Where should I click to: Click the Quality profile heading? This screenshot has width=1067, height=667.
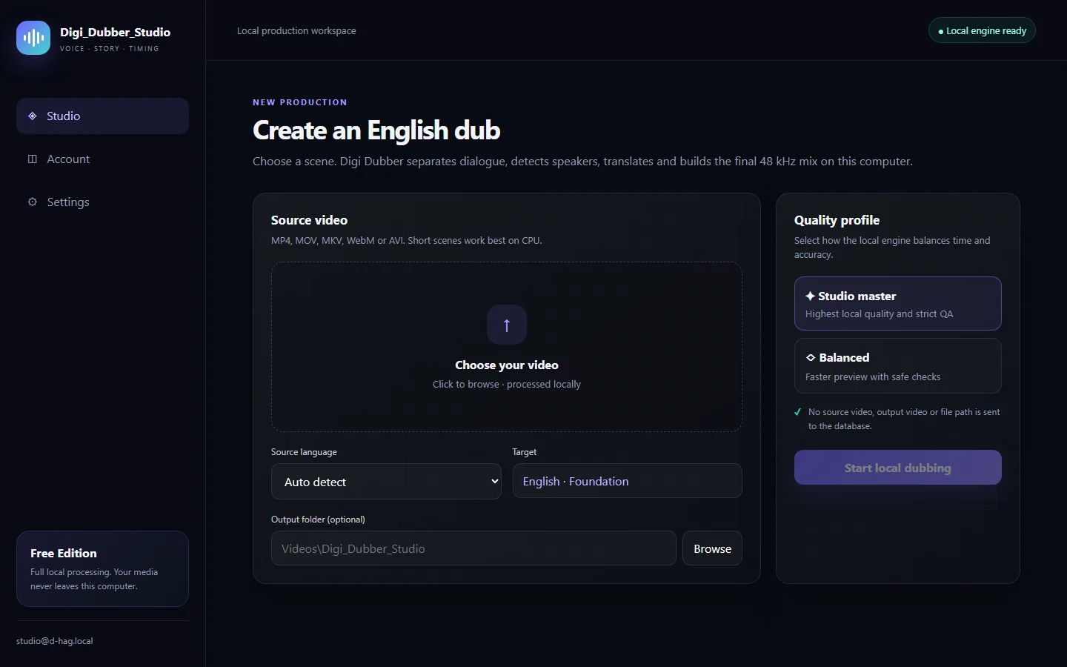coord(837,220)
